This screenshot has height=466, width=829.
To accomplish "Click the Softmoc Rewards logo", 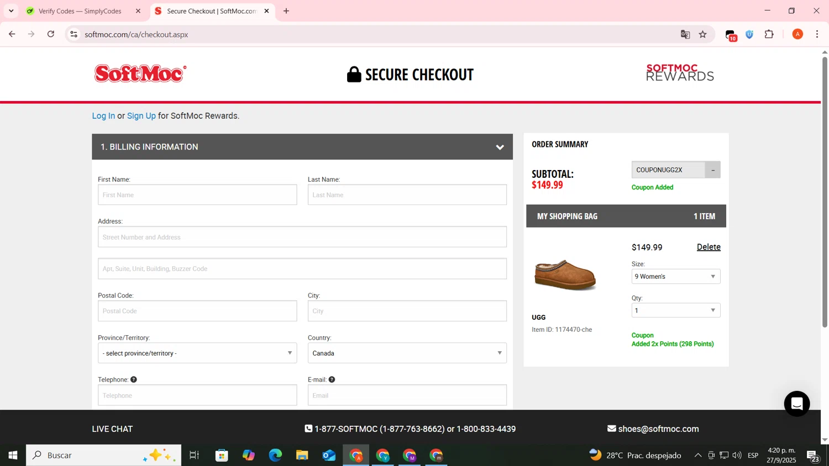I will pyautogui.click(x=680, y=73).
